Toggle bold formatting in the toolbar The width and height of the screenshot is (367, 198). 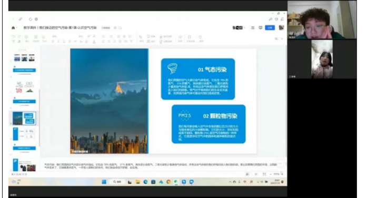click(53, 42)
